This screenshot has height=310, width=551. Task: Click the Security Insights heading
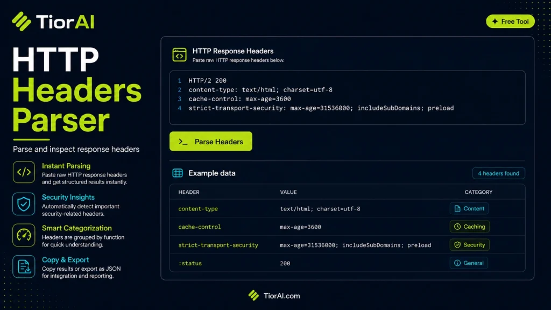pyautogui.click(x=68, y=197)
